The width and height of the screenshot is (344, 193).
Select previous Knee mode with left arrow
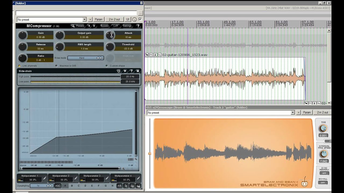click(98, 58)
